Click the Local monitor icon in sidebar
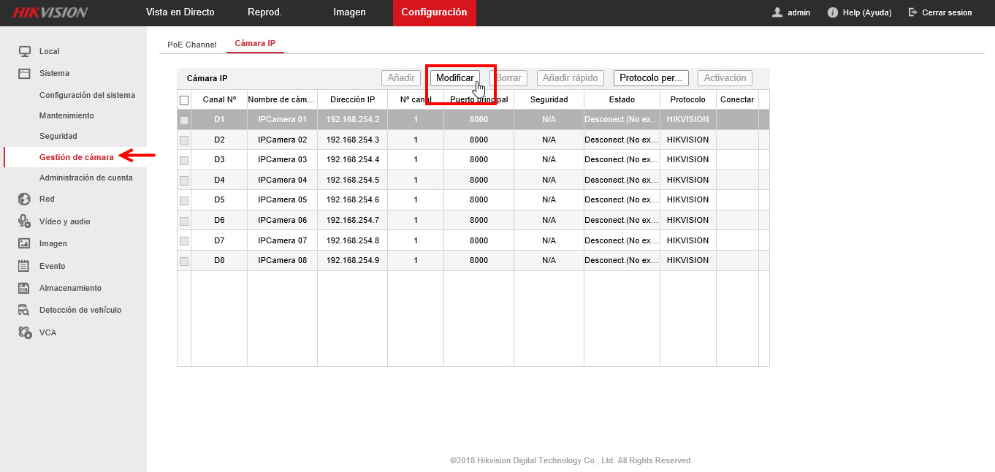The image size is (995, 472). (x=24, y=51)
